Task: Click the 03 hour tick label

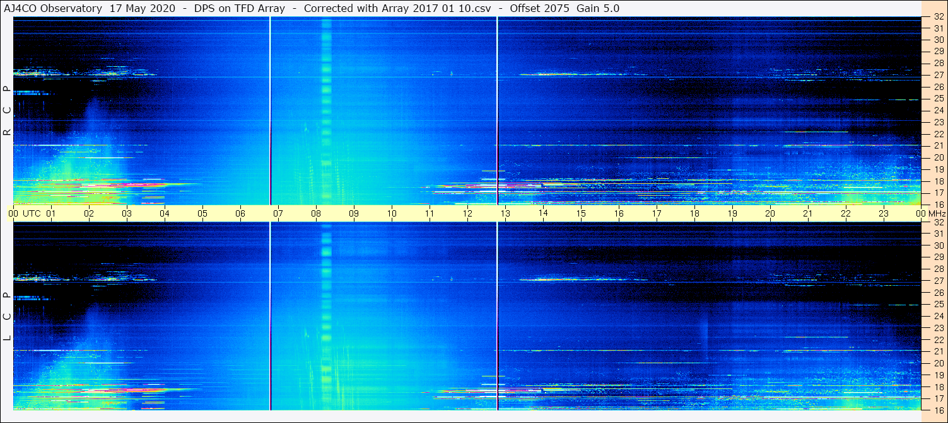Action: tap(127, 213)
